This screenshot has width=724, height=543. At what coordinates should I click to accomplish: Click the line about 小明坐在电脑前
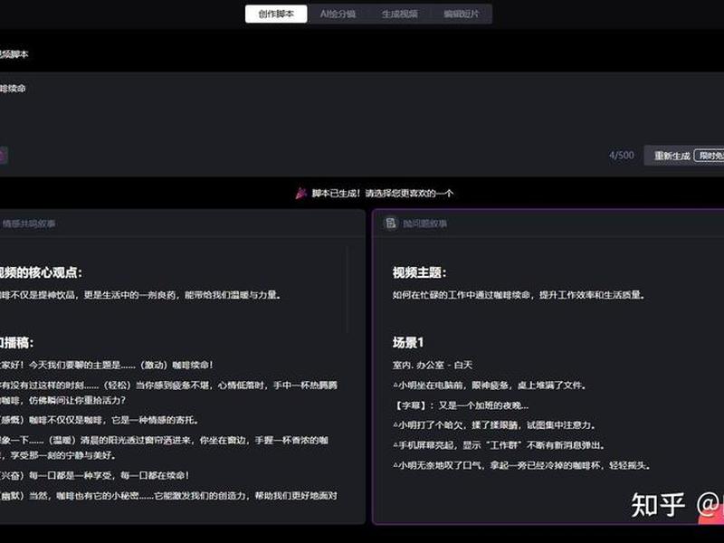(x=490, y=386)
